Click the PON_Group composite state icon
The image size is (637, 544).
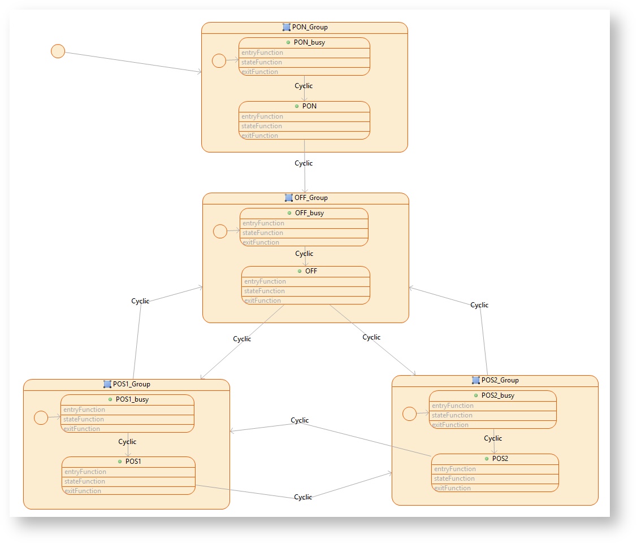tap(287, 27)
